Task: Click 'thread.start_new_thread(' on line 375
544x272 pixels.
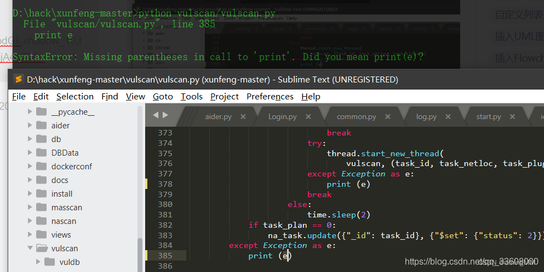Action: (x=385, y=153)
